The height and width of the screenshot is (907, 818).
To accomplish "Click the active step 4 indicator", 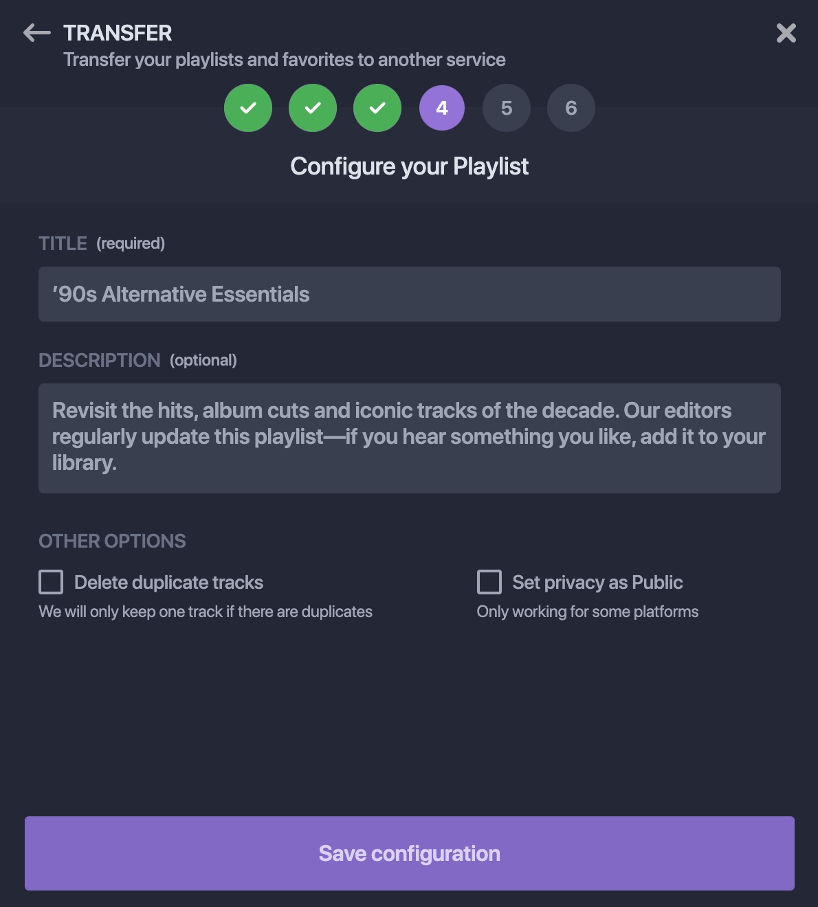I will click(x=442, y=108).
